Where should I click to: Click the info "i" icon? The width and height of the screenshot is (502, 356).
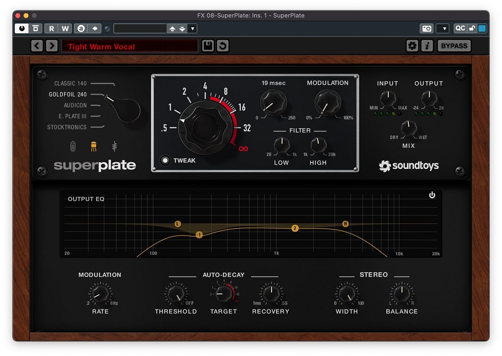[x=427, y=46]
